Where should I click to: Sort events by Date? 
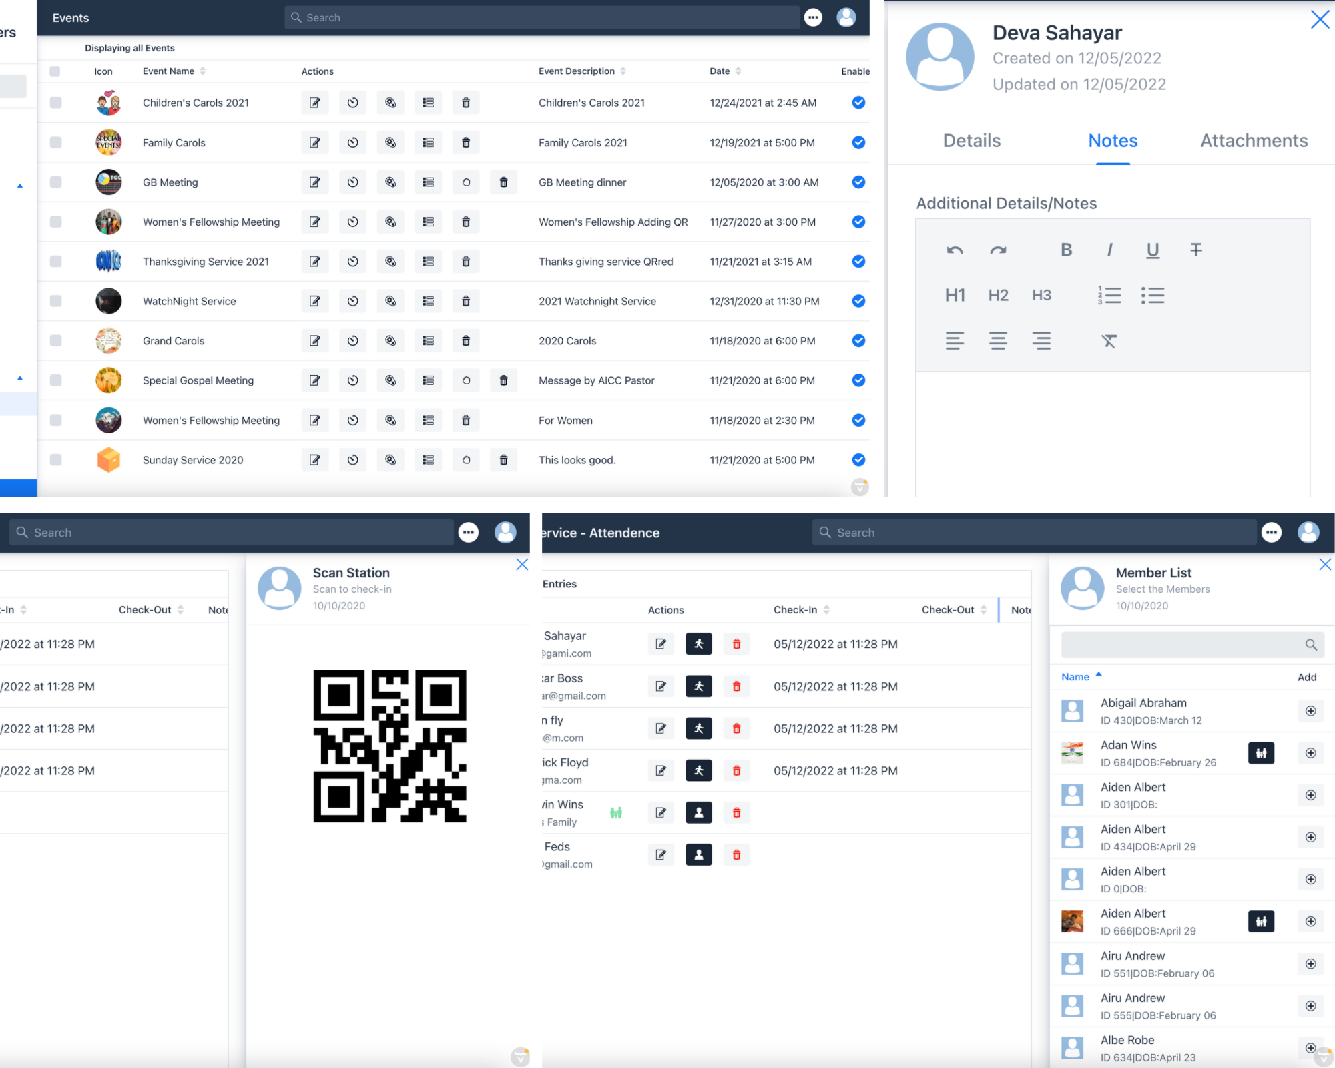726,71
